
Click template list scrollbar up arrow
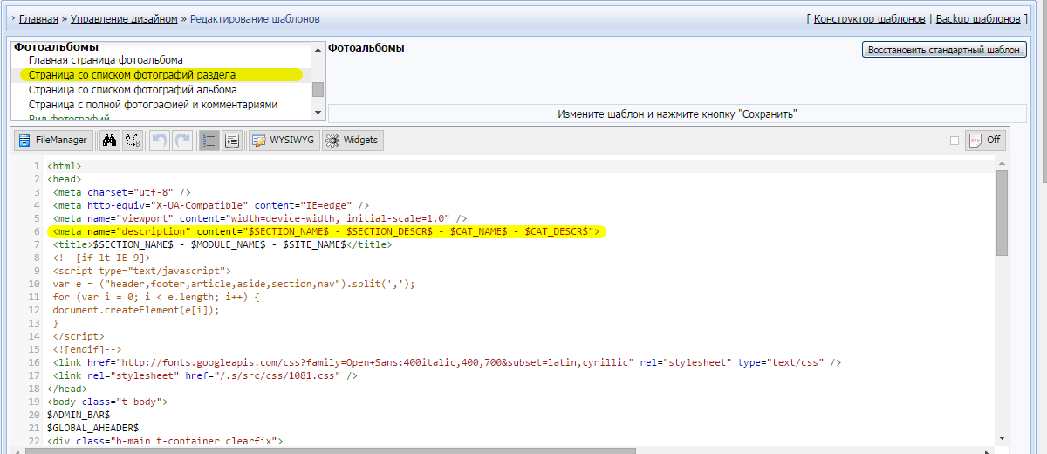318,48
